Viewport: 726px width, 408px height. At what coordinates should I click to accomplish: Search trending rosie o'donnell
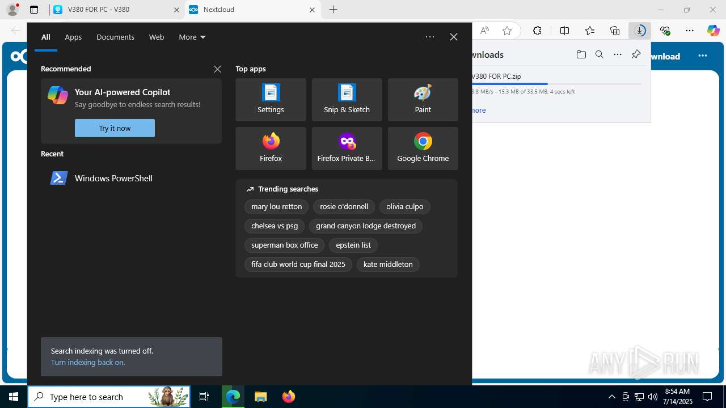[x=344, y=207]
